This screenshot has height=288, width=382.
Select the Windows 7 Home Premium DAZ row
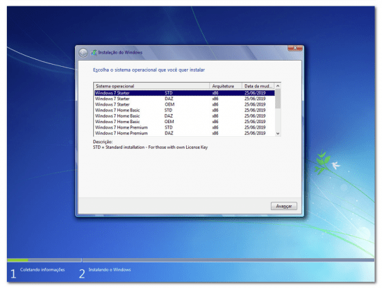click(185, 133)
